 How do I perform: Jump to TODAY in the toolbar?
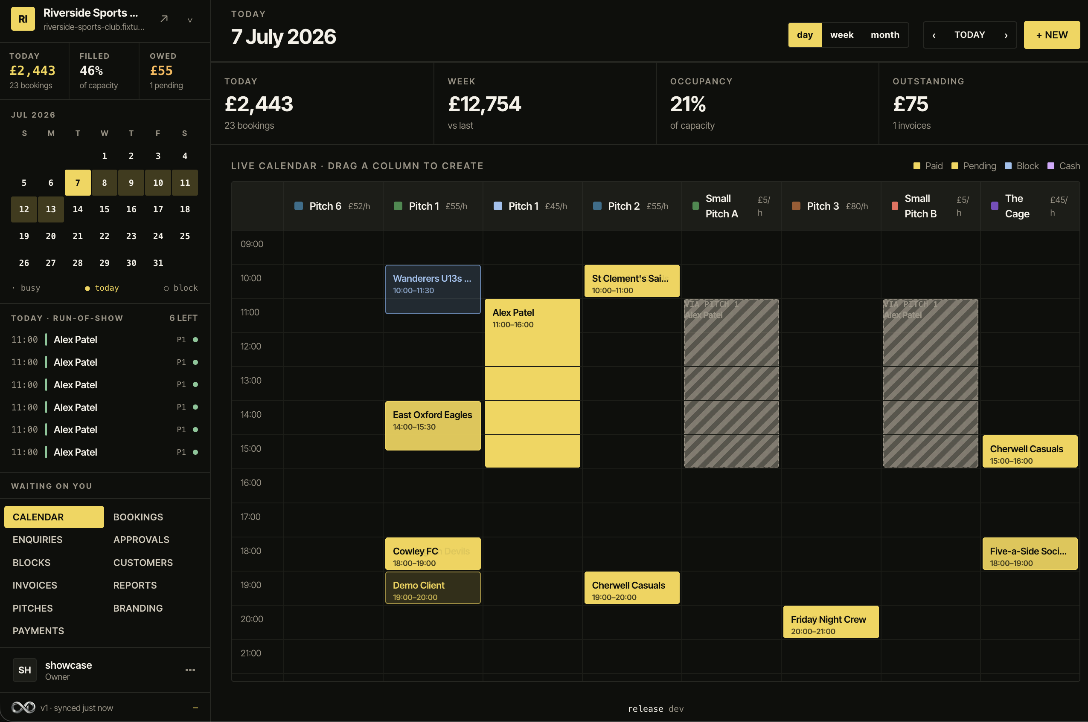coord(969,35)
